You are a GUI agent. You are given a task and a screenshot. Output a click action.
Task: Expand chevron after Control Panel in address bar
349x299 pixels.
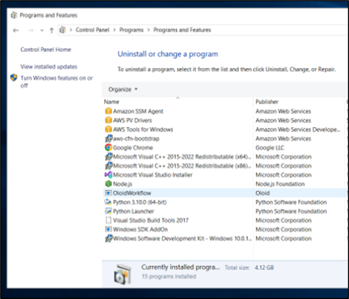click(x=114, y=30)
